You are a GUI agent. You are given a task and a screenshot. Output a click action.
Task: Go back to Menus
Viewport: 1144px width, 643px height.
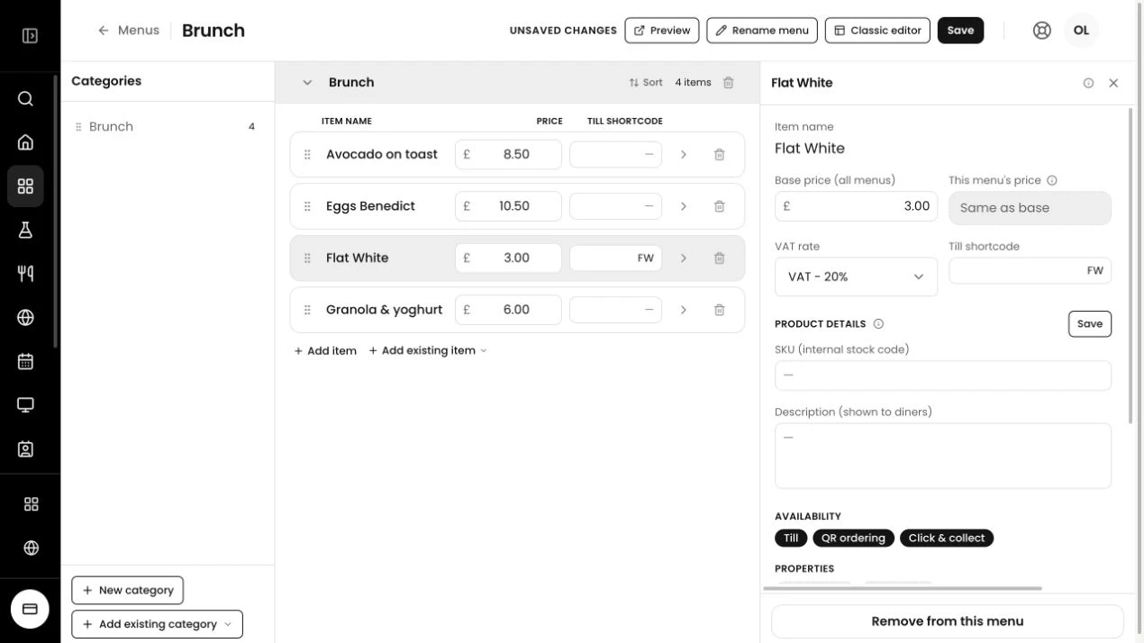tap(129, 31)
